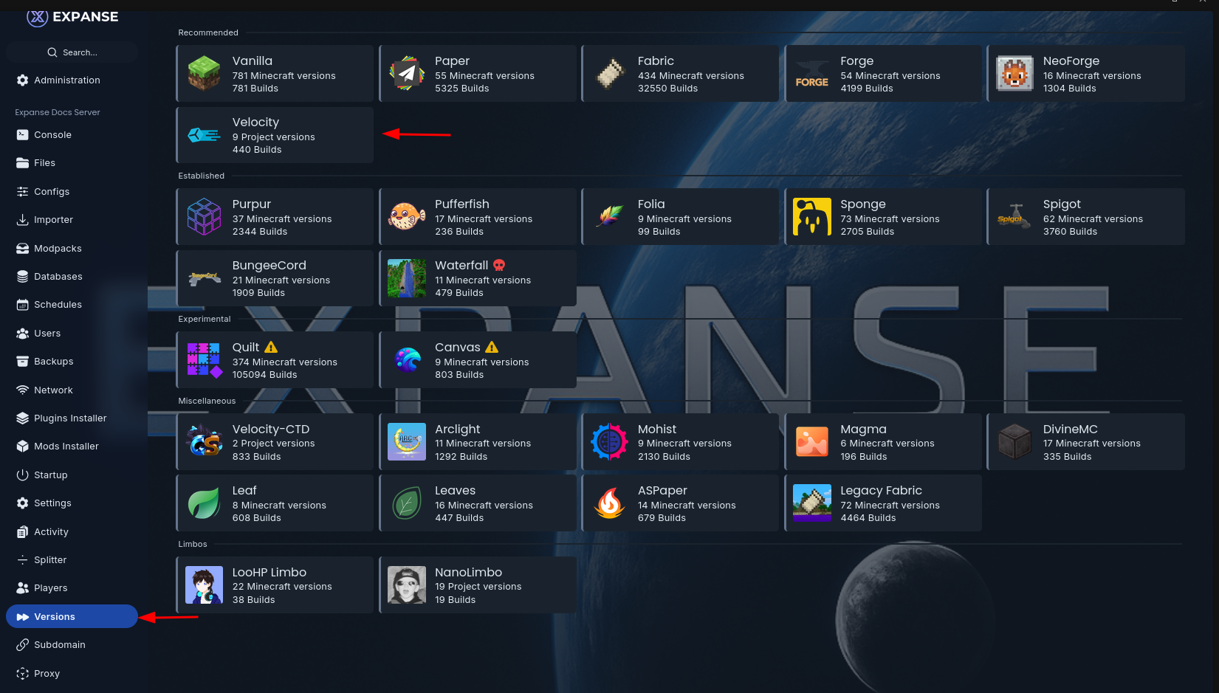Viewport: 1219px width, 693px height.
Task: Click the Sponge yellow icon
Action: click(x=811, y=217)
